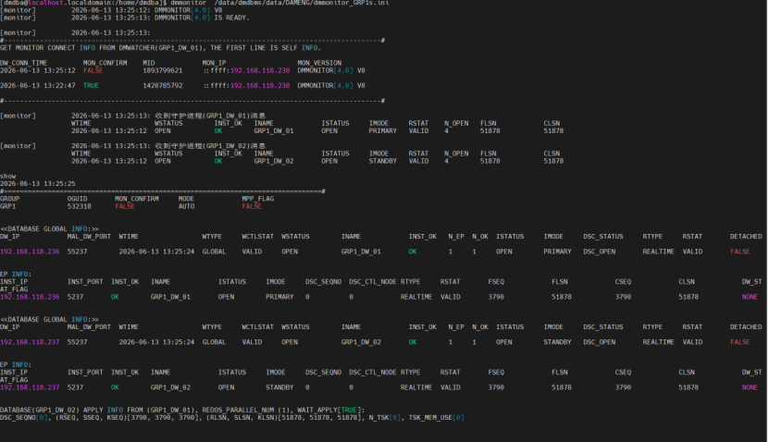Click the MODE header in the group table
Viewport: 769px width, 442px height.
(186, 199)
